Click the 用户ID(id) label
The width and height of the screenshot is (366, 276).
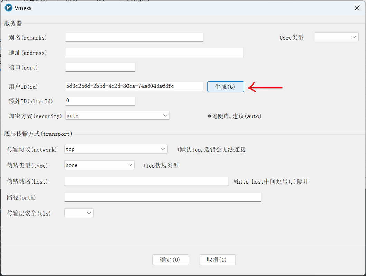point(23,87)
